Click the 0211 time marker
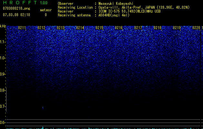Screen dimensions: 203x129 coord(22,28)
